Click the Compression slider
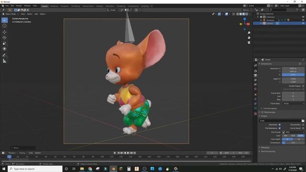Image resolution: width=306 pixels, height=172 pixels. 293,143
